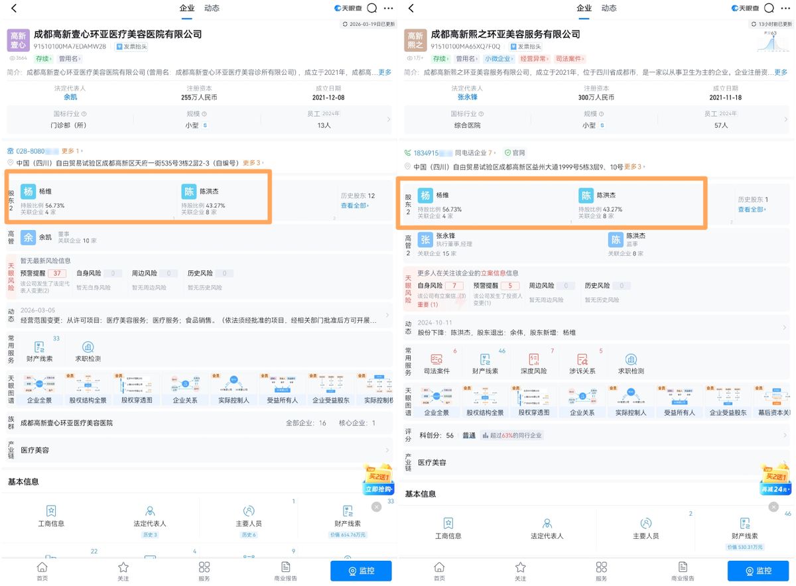Tap 司法案件 tag under 熙之环亚 name
Screen dimensions: 796x586
click(x=569, y=59)
